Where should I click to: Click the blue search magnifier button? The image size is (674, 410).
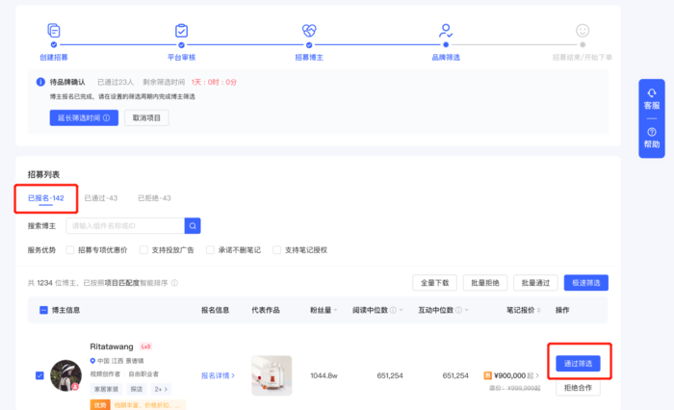[193, 226]
